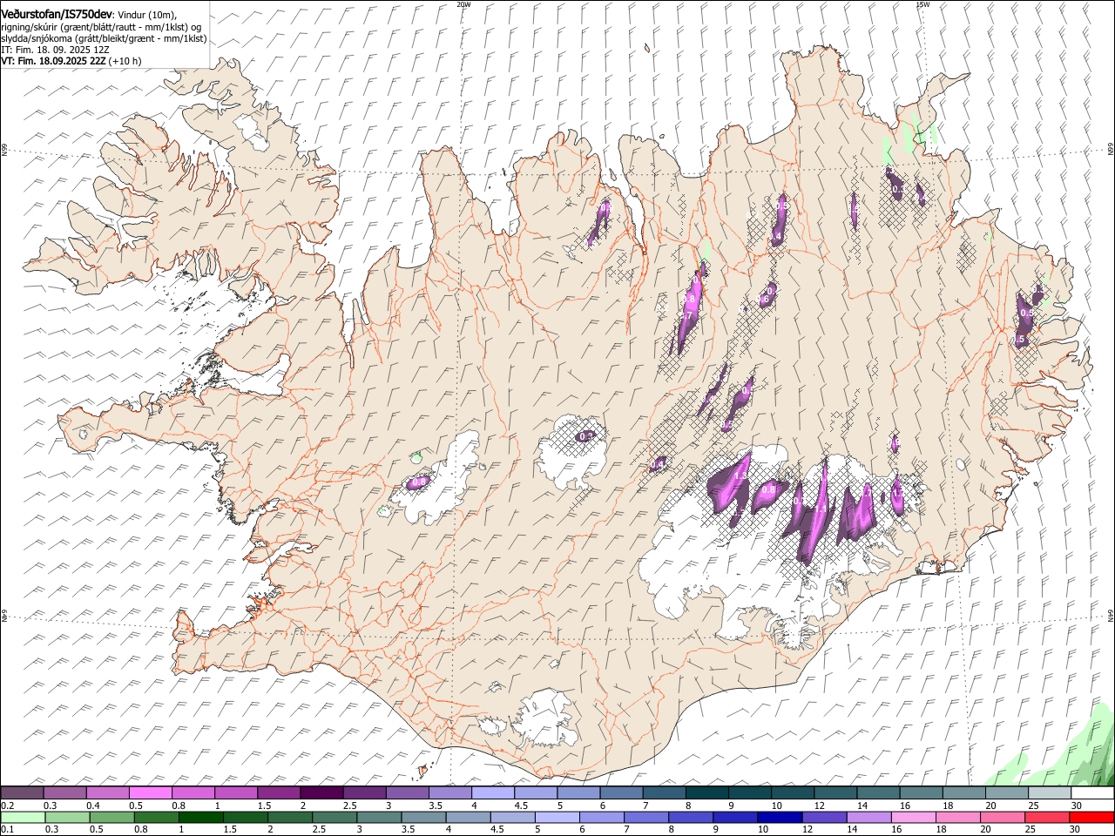Image resolution: width=1115 pixels, height=836 pixels.
Task: Select the darkest green swatch starting at 1
Action: click(200, 817)
